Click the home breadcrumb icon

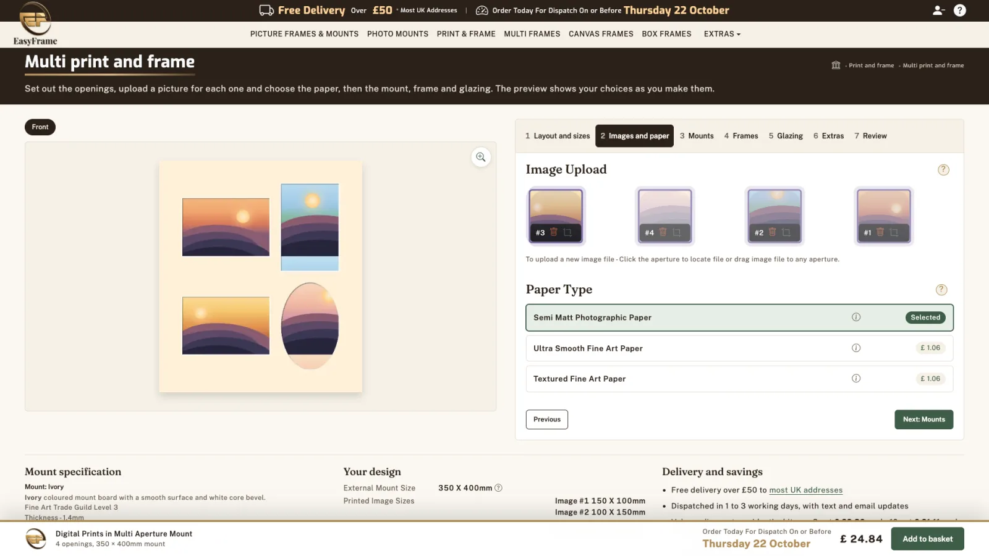click(836, 65)
